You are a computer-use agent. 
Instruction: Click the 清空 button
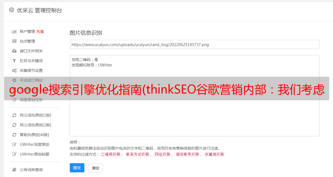(96, 168)
